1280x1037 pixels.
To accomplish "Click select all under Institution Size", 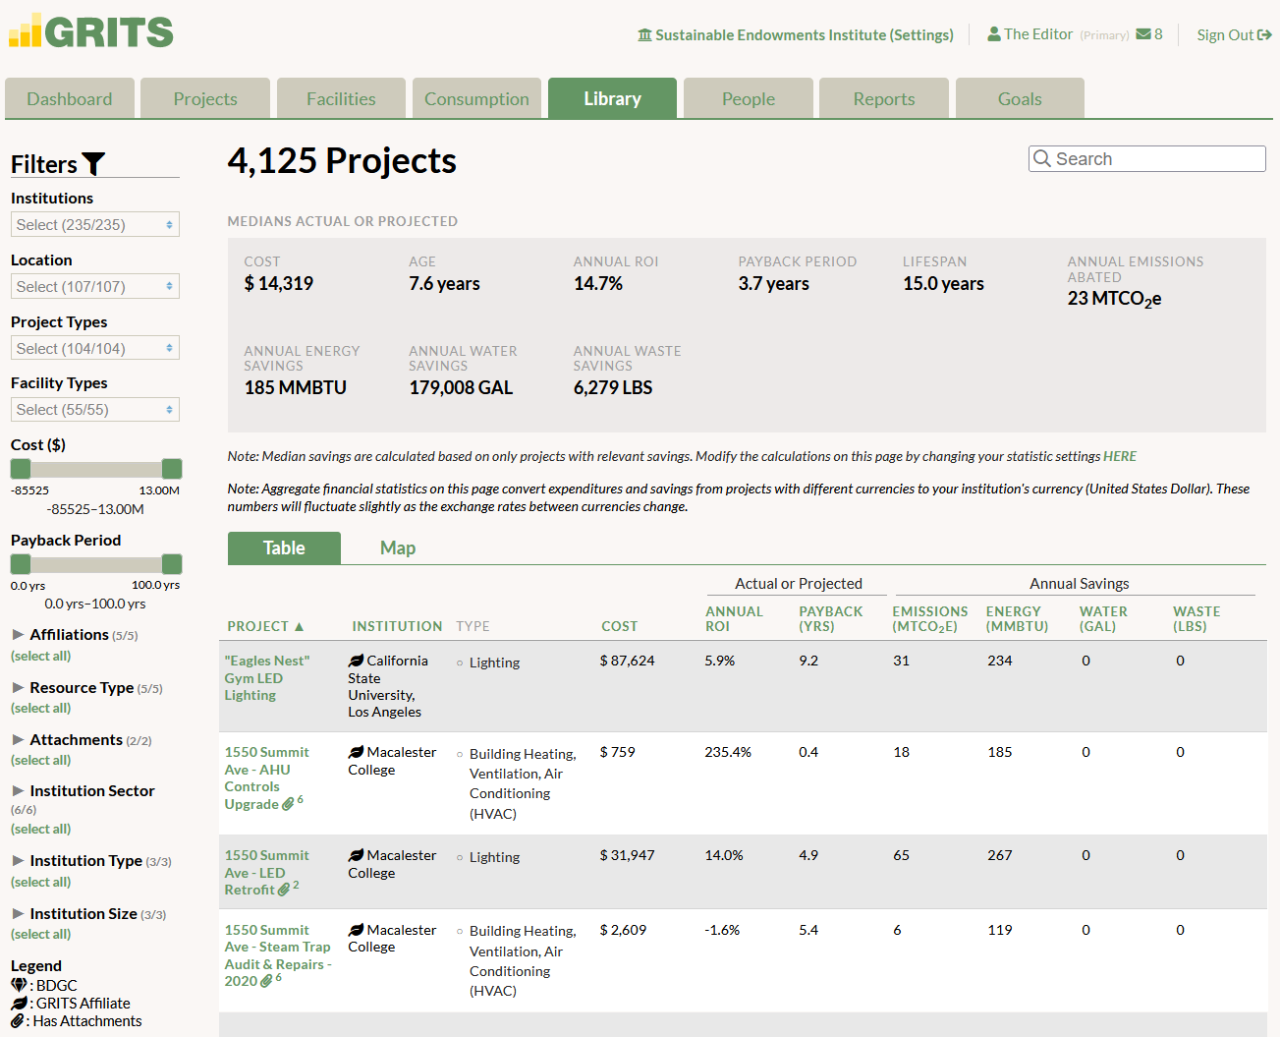I will 41,934.
